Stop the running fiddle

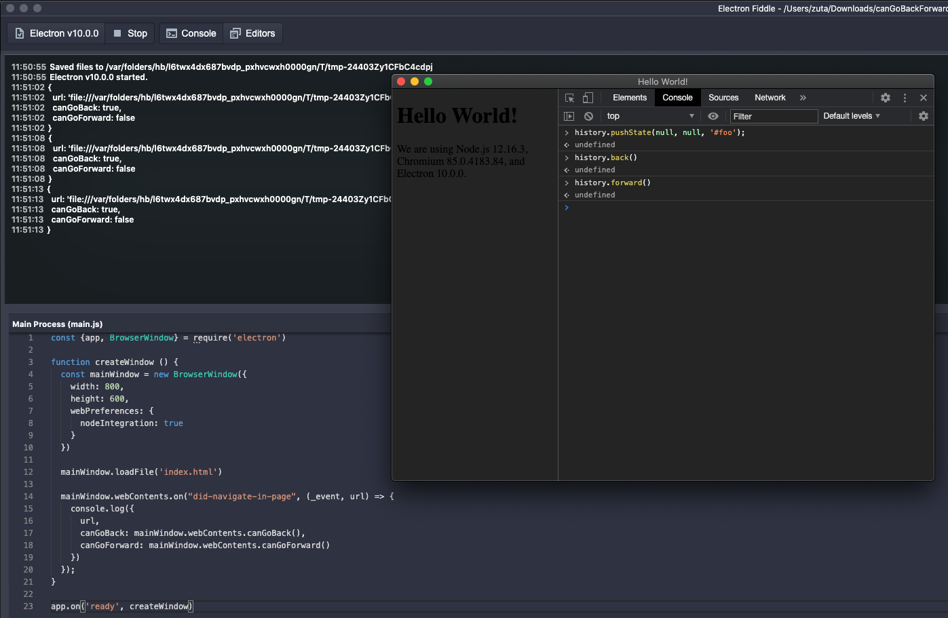130,33
